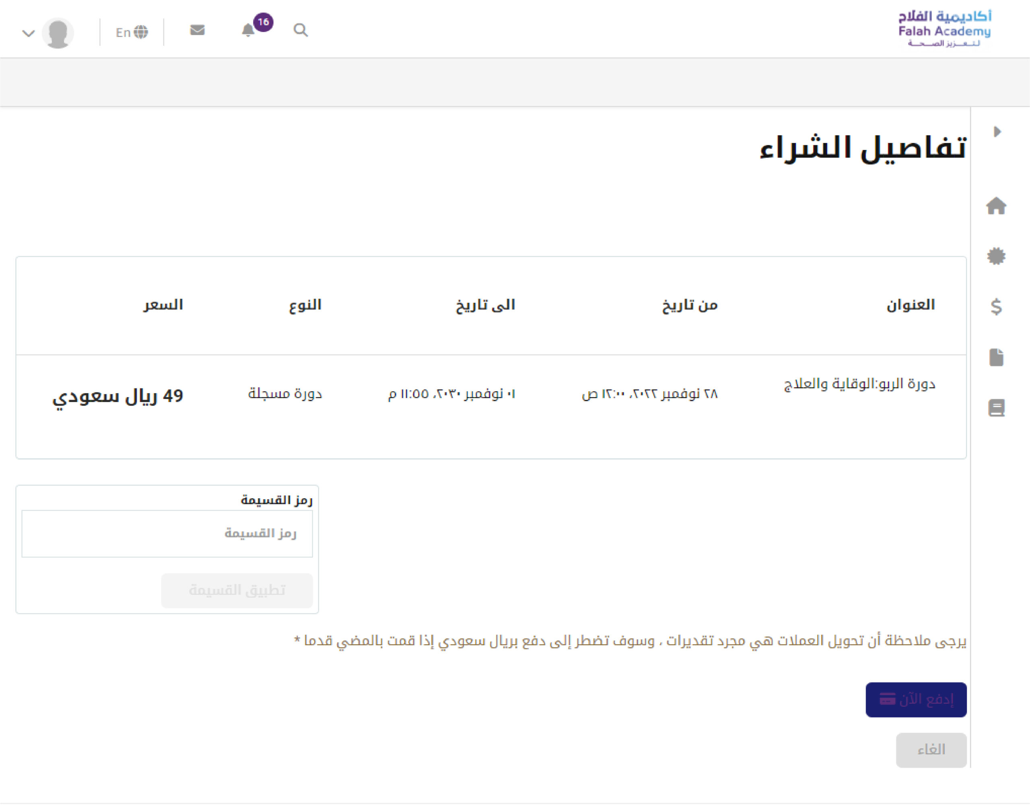Expand the user profile dropdown arrow
Screen dimensions: 1030x805
click(x=28, y=33)
